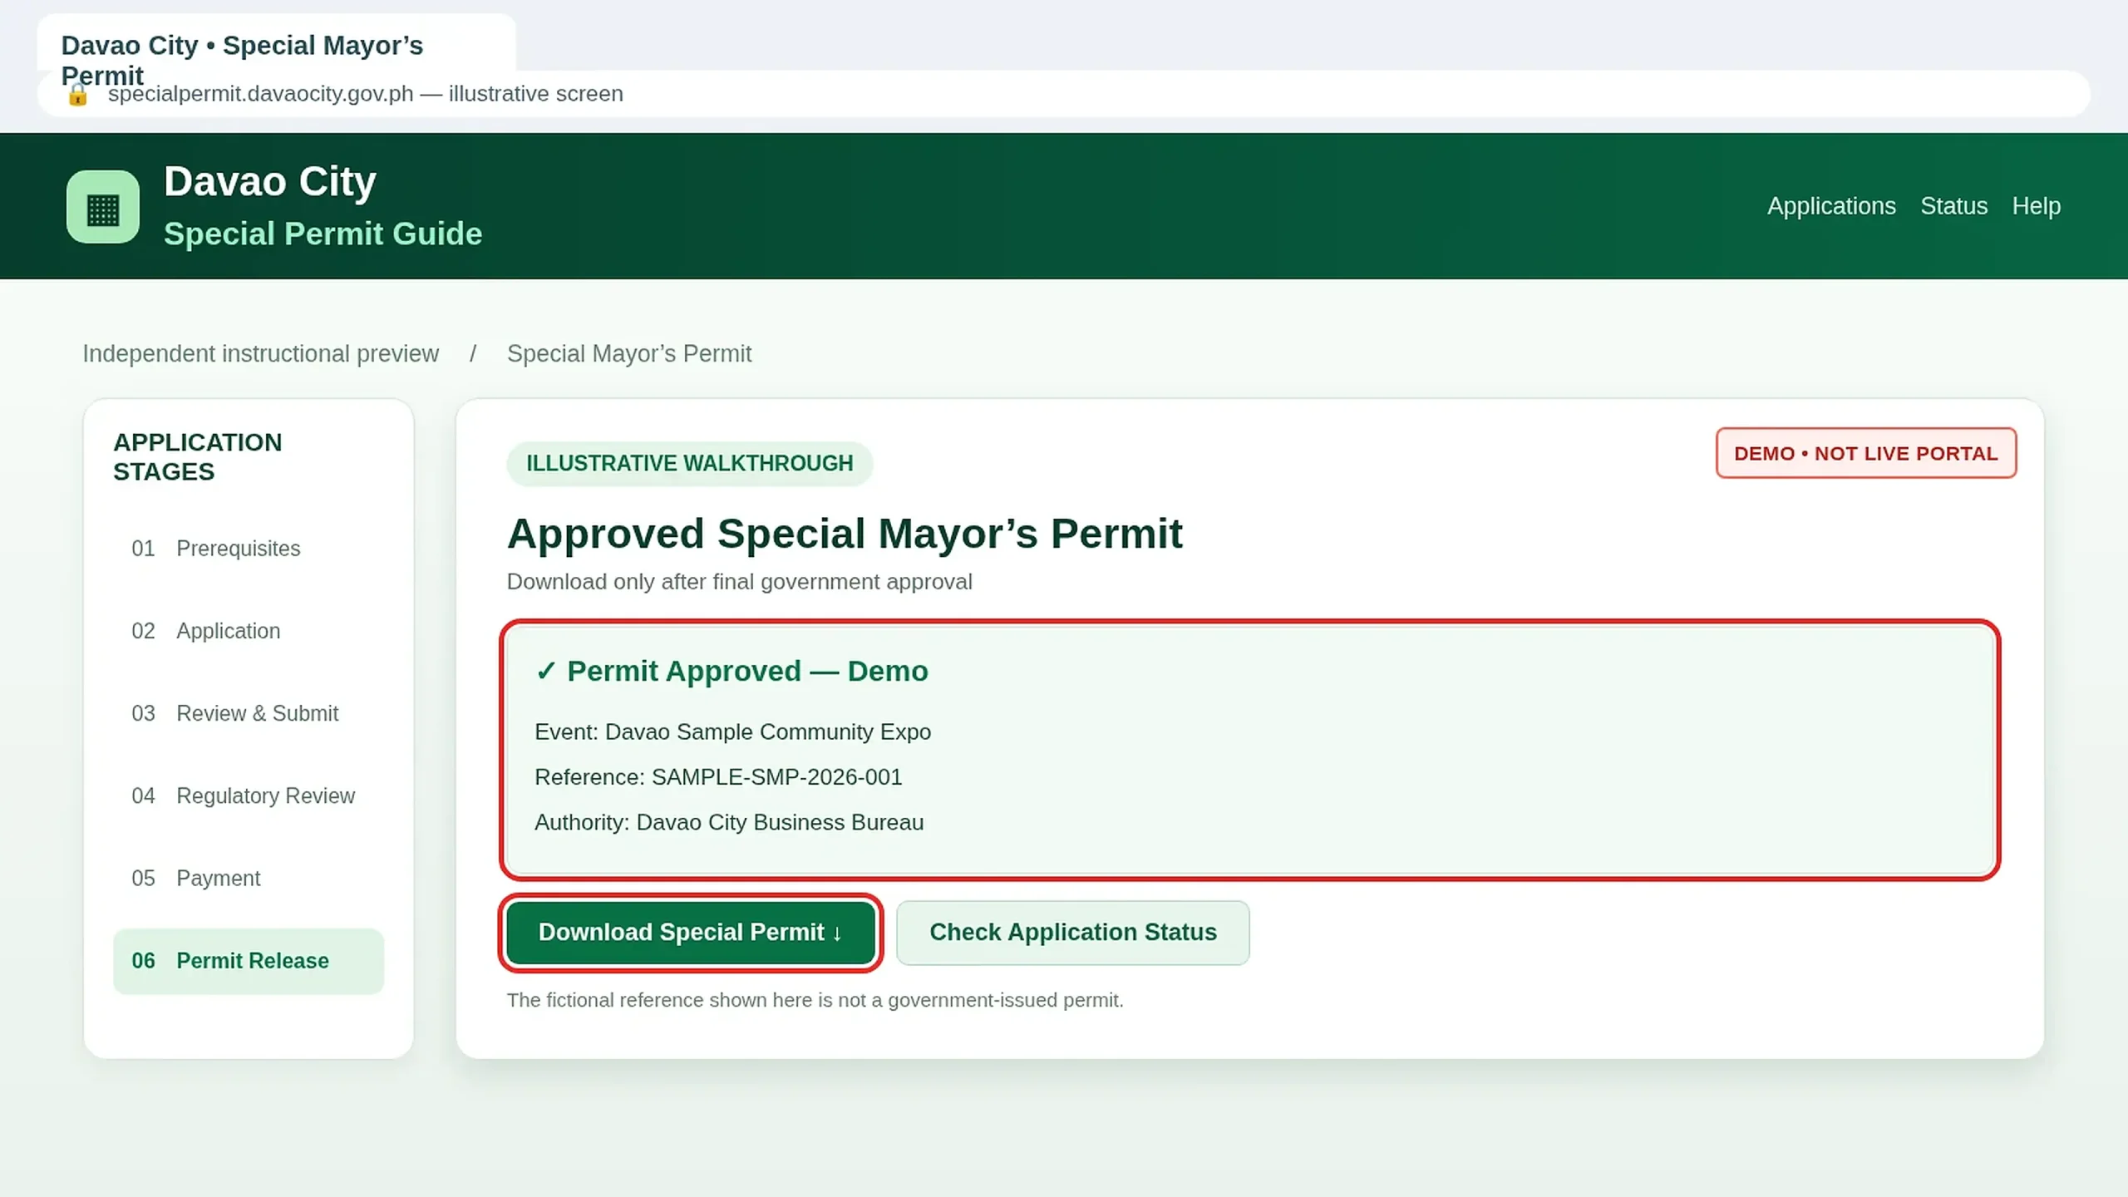Click the DEMO NOT LIVE PORTAL badge
This screenshot has height=1197, width=2128.
1866,453
